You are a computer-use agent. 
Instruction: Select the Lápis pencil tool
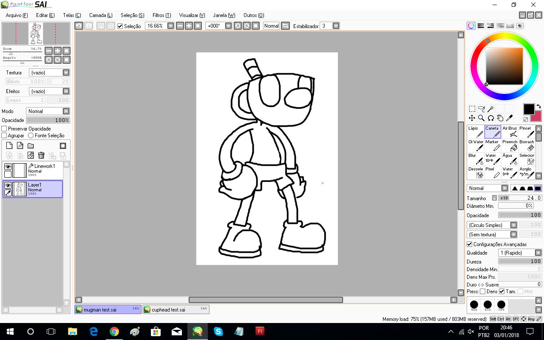pos(476,132)
